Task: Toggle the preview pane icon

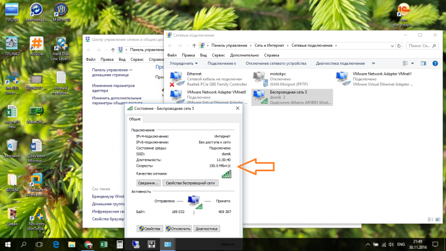Action: pyautogui.click(x=422, y=64)
